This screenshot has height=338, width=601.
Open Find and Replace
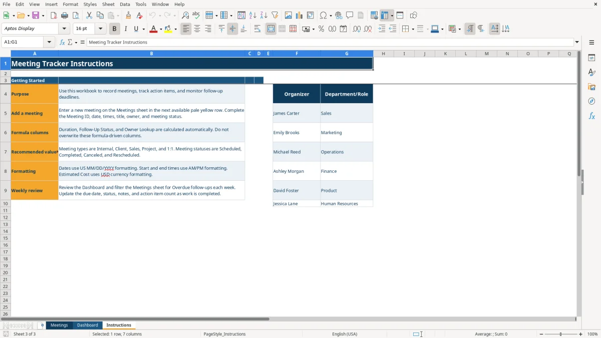pos(185,16)
